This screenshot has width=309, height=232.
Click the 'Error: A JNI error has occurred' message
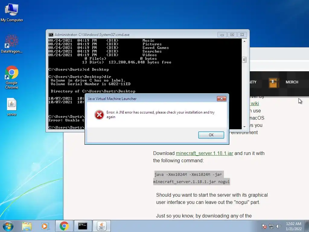(x=161, y=114)
